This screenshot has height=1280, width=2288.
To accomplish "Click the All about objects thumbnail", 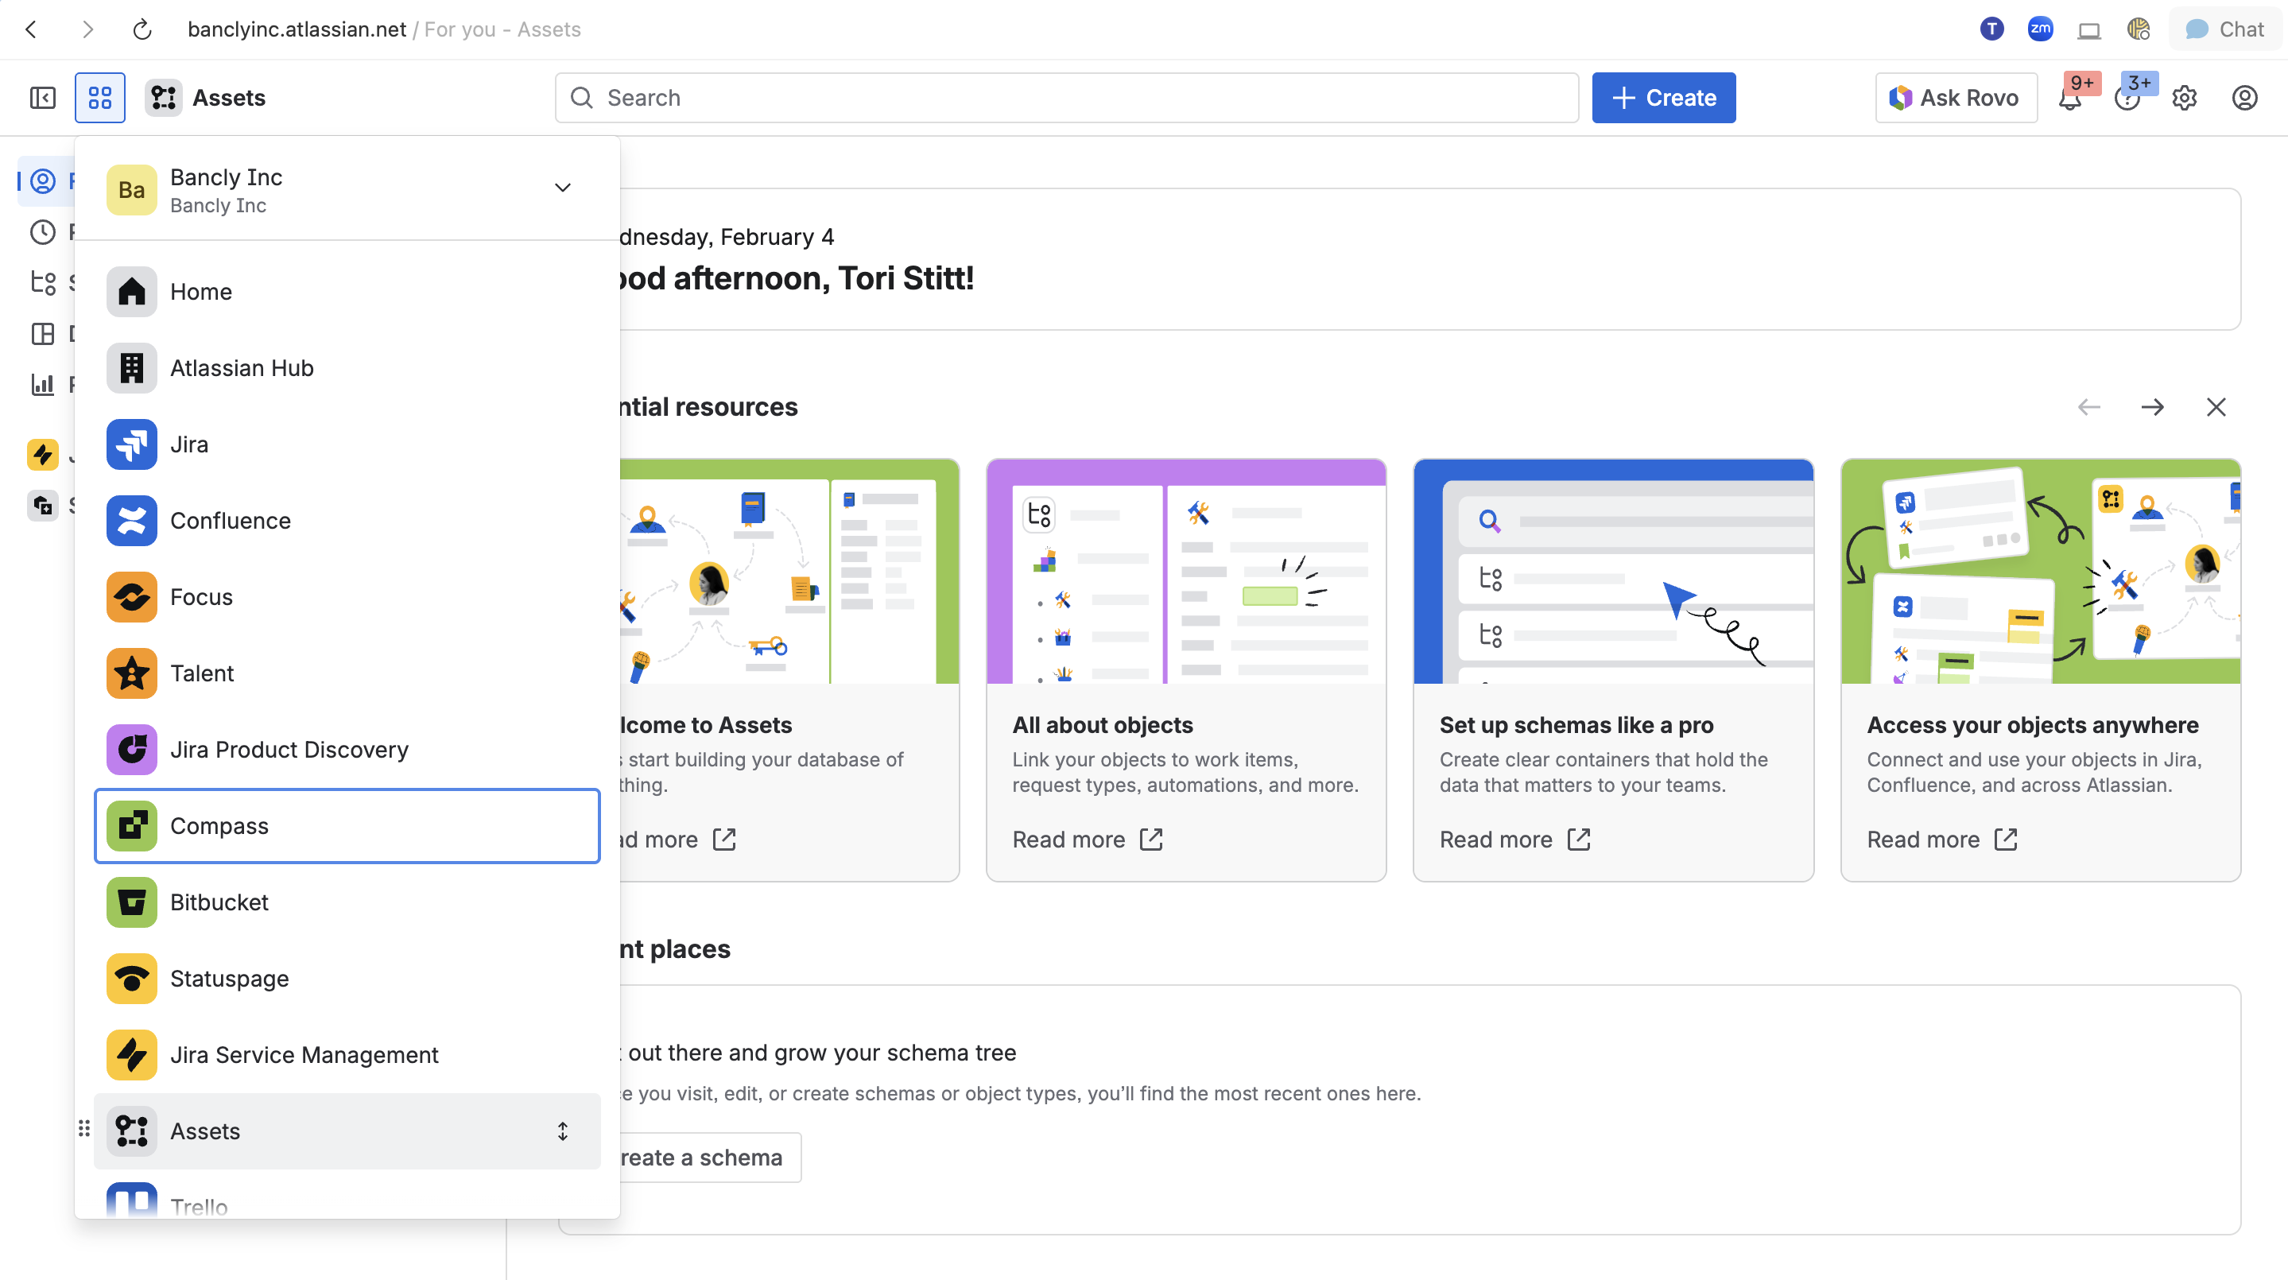I will click(x=1186, y=571).
